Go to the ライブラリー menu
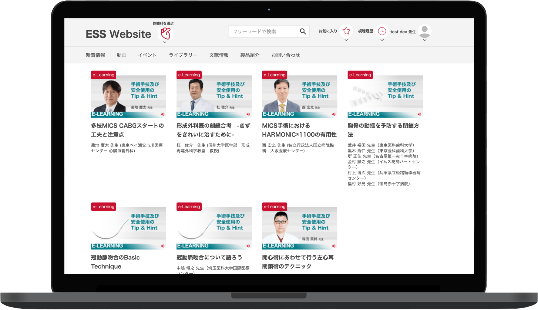 point(183,55)
